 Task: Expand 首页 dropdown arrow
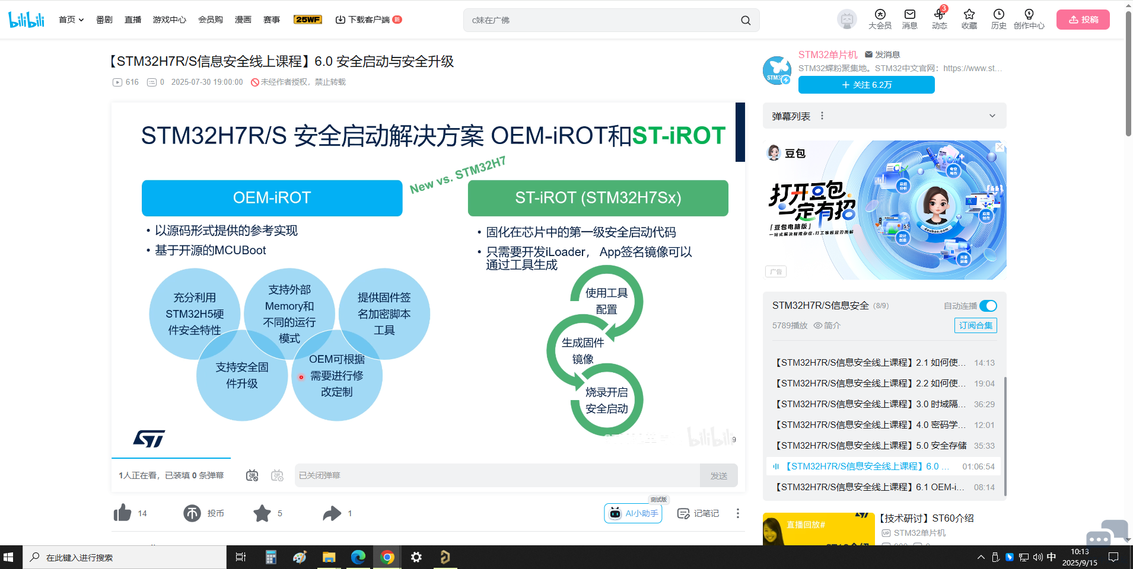coord(81,20)
